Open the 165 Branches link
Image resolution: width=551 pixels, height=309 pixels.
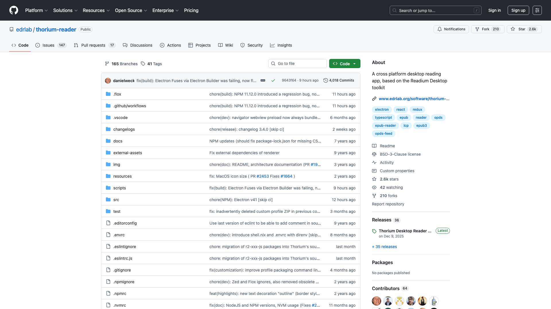121,64
